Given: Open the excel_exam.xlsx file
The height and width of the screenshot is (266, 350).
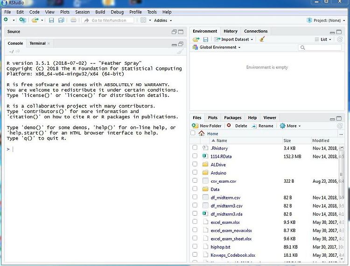Looking at the screenshot, I should 225,222.
